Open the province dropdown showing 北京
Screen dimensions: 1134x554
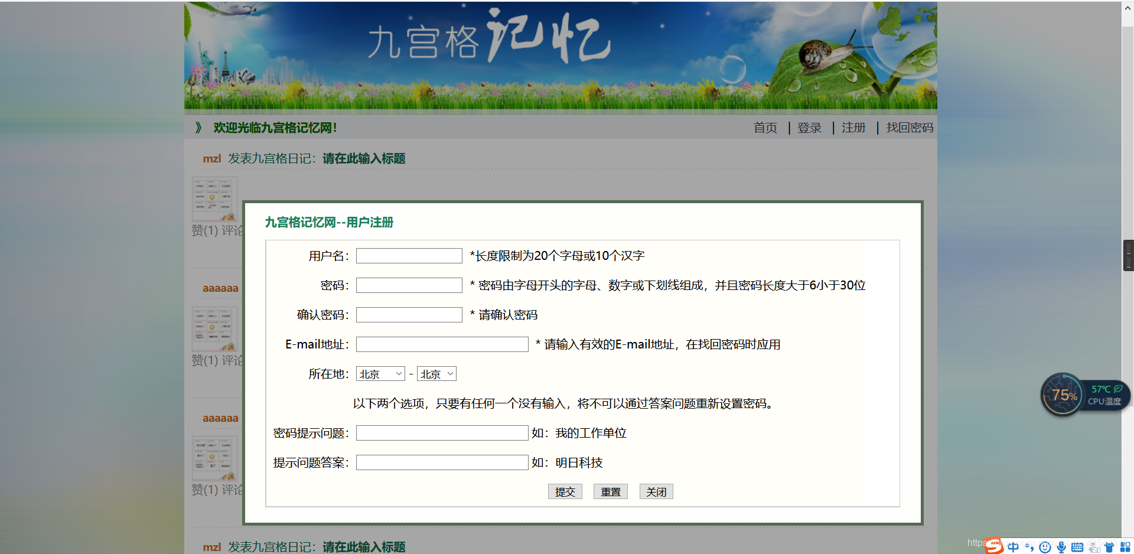(x=380, y=373)
